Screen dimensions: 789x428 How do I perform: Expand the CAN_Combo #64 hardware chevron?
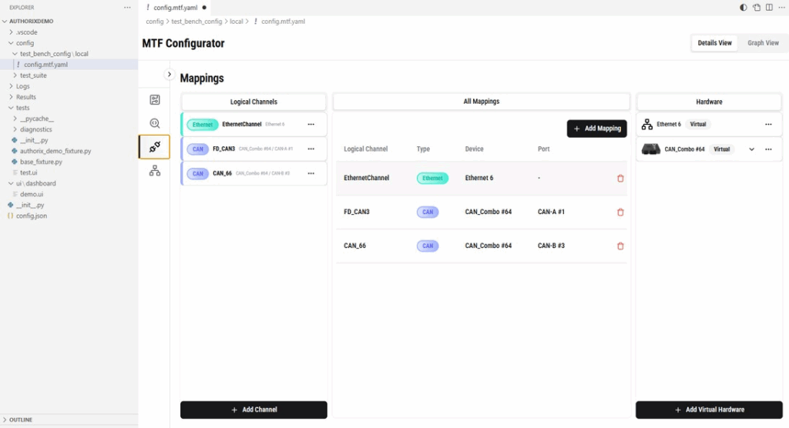pyautogui.click(x=751, y=149)
